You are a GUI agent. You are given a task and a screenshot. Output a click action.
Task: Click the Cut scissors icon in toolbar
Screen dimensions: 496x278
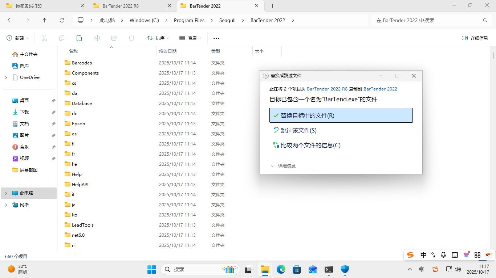point(44,38)
